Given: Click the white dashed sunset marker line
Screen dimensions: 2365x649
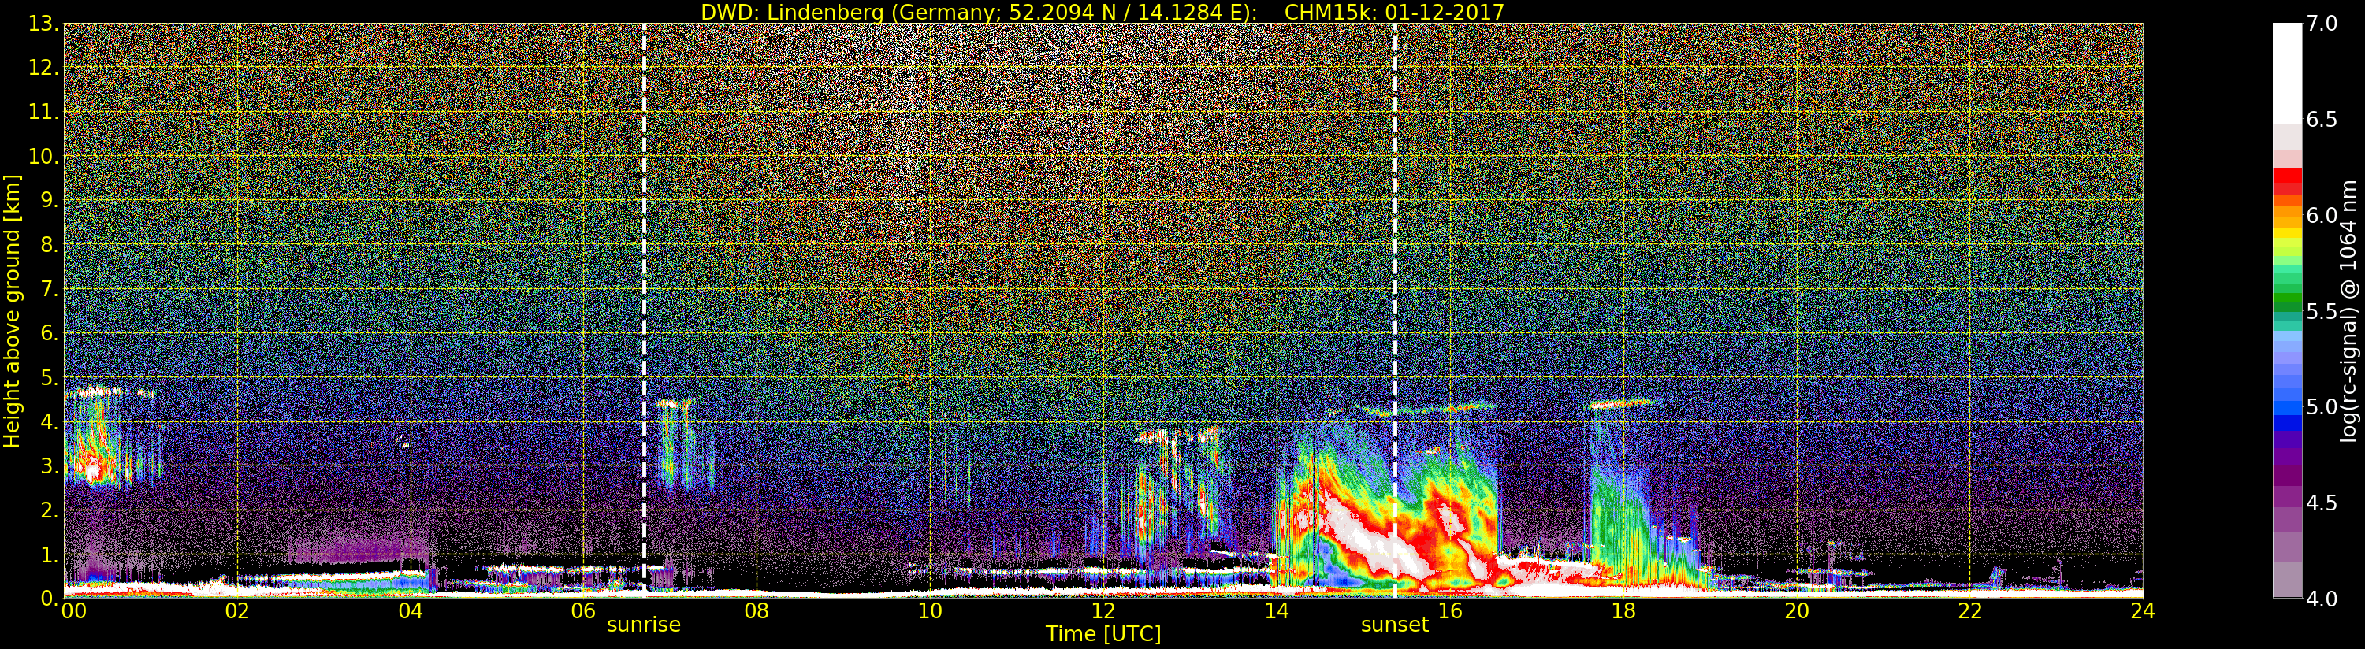Looking at the screenshot, I should point(1395,310).
